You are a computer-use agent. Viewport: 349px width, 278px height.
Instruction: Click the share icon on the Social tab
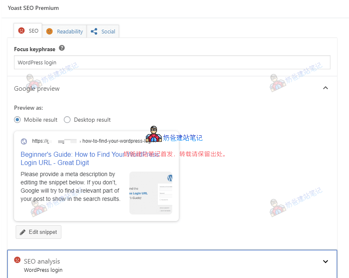[93, 31]
